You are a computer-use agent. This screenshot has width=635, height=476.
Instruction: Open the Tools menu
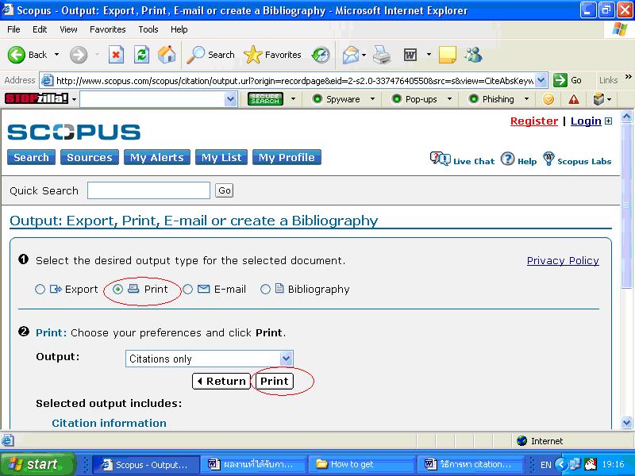(x=148, y=29)
